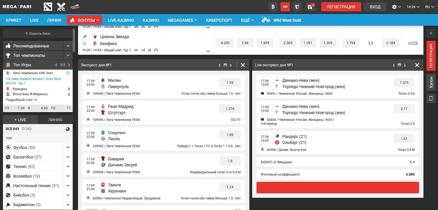The image size is (438, 210).
Task: Open the red sneaker shortcut icon in header
Action: coord(74,7)
